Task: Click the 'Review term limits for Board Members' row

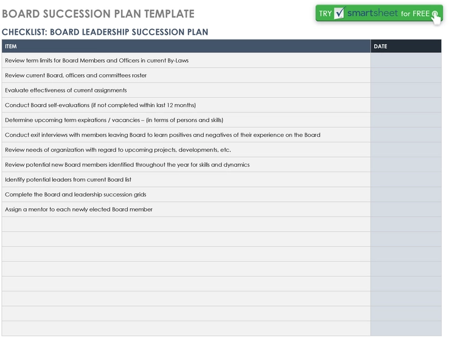Action: 186,60
